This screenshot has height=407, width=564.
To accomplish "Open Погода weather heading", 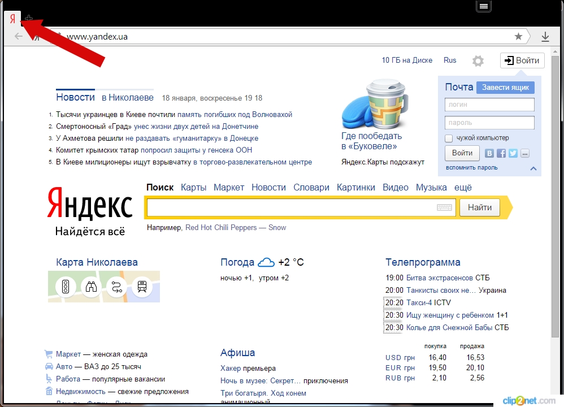I will point(237,262).
